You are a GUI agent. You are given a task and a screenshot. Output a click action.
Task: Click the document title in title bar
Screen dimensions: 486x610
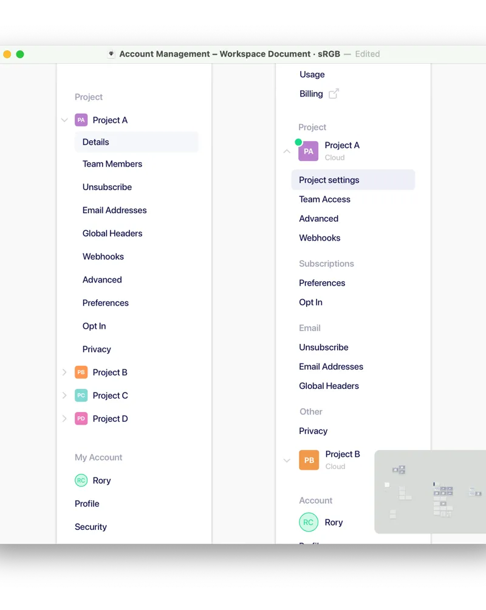click(x=230, y=53)
